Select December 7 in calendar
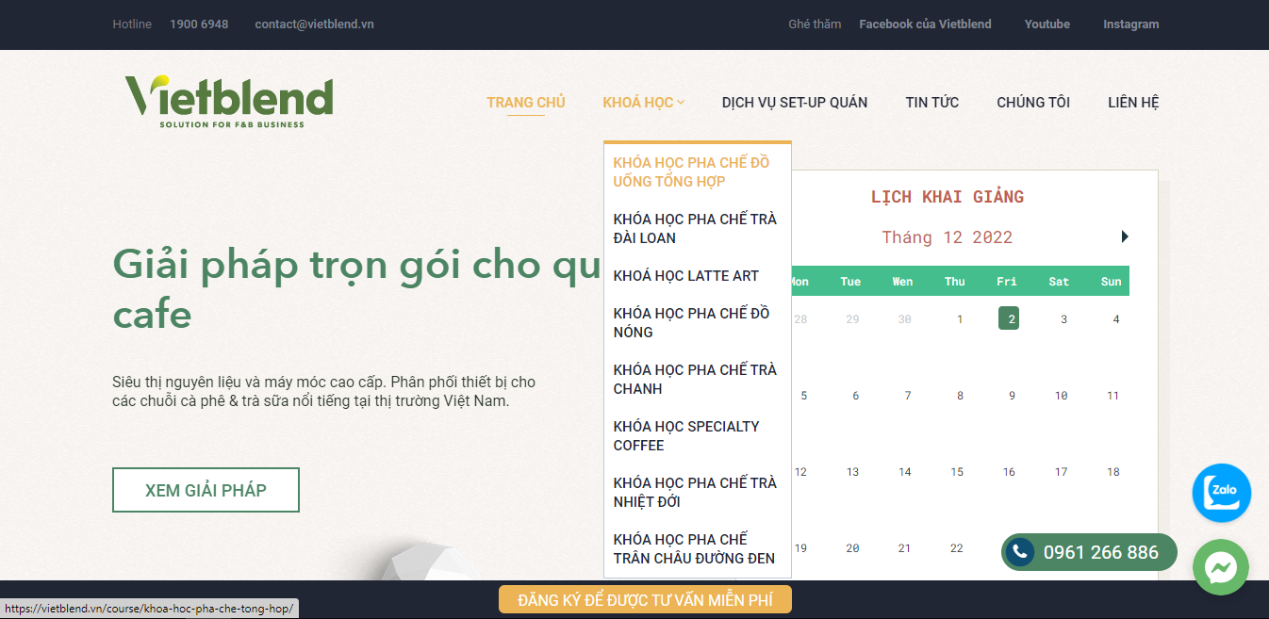Image resolution: width=1269 pixels, height=619 pixels. click(908, 396)
